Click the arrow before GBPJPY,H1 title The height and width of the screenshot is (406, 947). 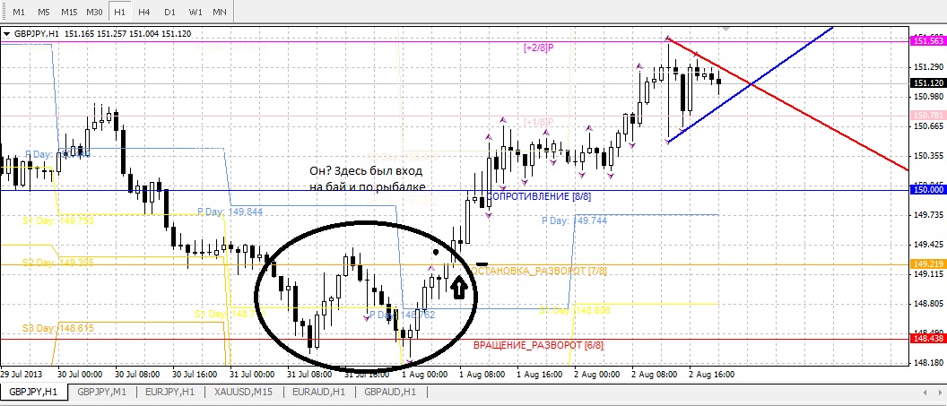(x=6, y=34)
